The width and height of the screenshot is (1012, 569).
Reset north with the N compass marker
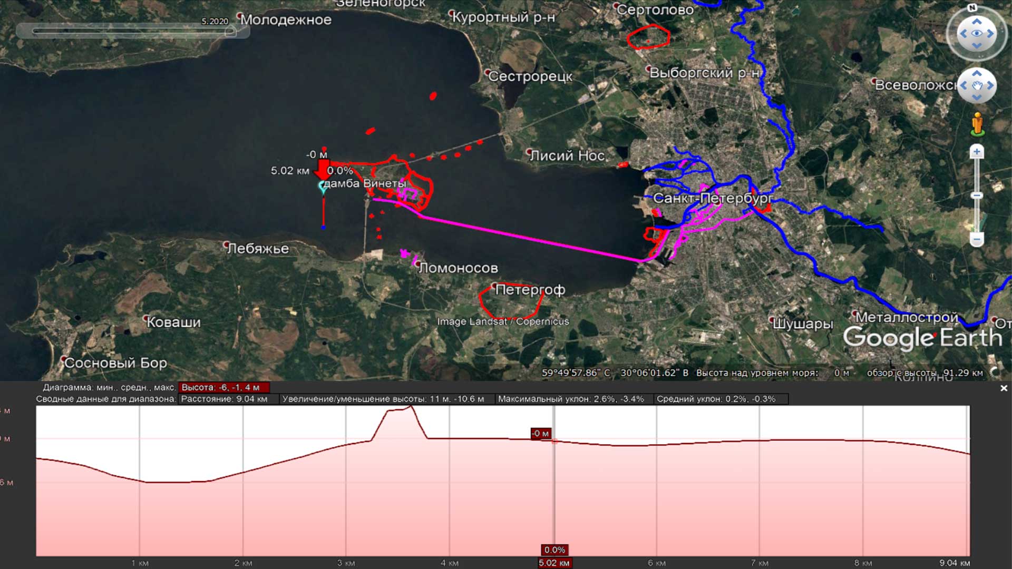click(x=972, y=7)
